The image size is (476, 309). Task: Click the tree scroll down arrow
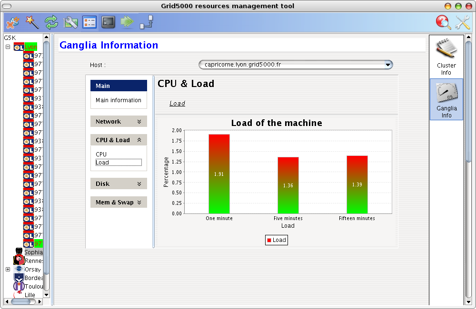[x=47, y=295]
